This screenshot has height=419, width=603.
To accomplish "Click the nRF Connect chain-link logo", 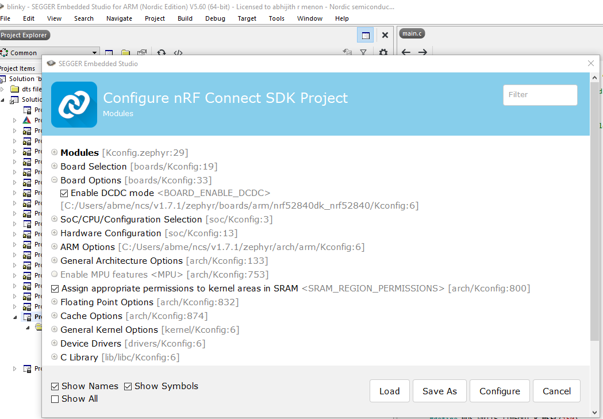I will coord(74,105).
